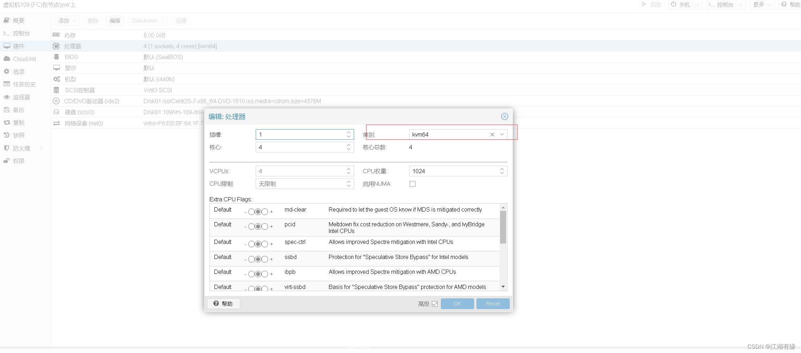Select the 显示 display hardware row
Image resolution: width=801 pixels, height=353 pixels.
pyautogui.click(x=426, y=68)
